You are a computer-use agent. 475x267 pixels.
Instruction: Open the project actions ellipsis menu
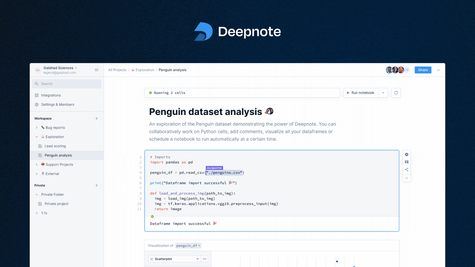(438, 70)
